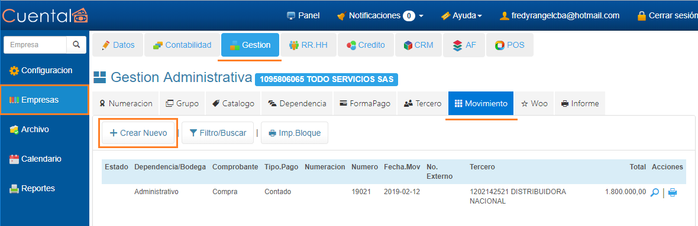Click the Cuental logo

45,15
